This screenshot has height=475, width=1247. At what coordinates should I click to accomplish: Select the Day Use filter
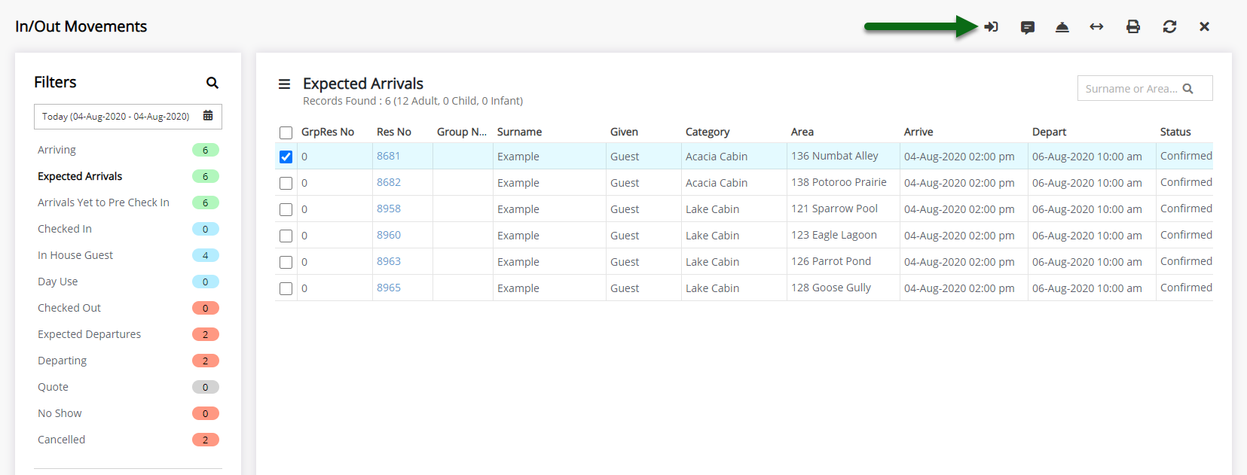pos(58,282)
